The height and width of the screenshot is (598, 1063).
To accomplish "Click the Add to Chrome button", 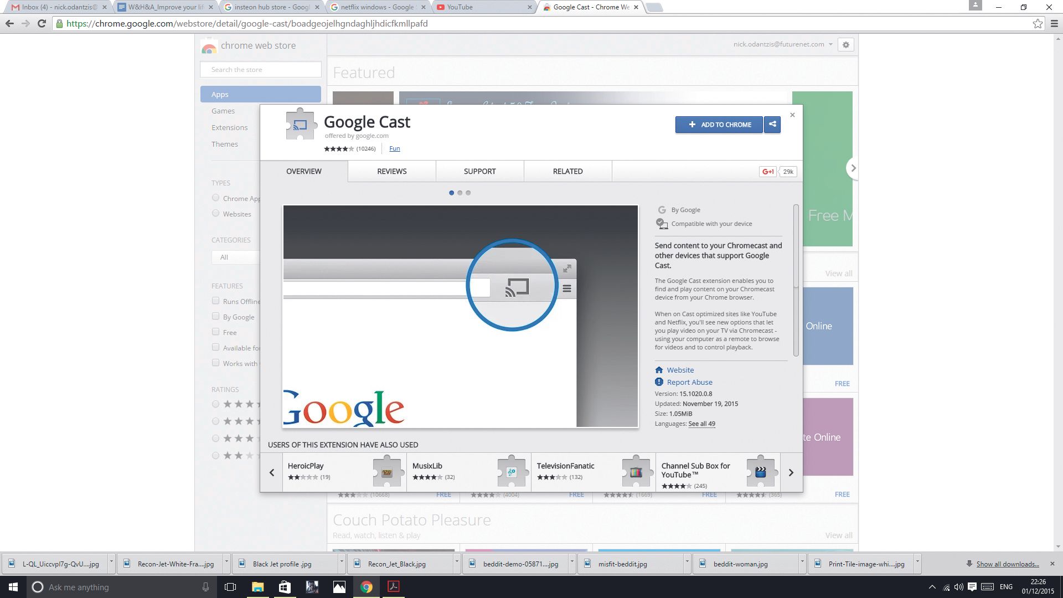I will click(719, 125).
